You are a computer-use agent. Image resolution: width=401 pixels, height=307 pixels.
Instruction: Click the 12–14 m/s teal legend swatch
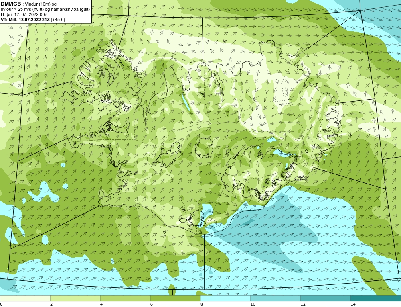326,298
